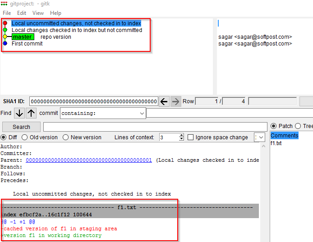This screenshot has height=242, width=313.
Task: Click the yellow master commit node
Action: 5,37
